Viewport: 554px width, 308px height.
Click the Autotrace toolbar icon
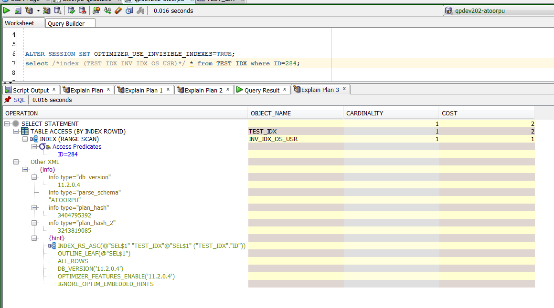[46, 10]
